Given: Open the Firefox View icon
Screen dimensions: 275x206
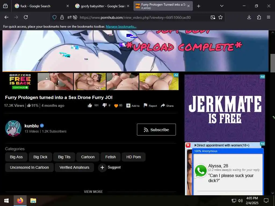Looking at the screenshot, I should coord(5,6).
